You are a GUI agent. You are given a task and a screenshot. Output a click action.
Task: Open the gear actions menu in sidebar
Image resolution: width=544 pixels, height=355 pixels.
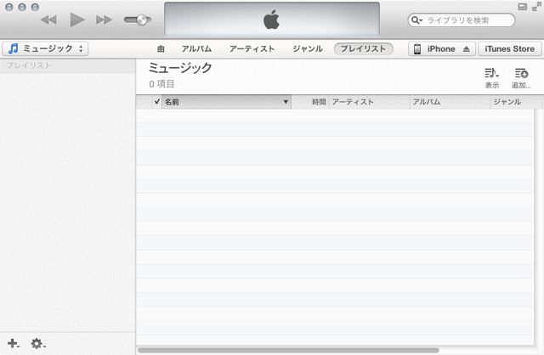pos(37,343)
